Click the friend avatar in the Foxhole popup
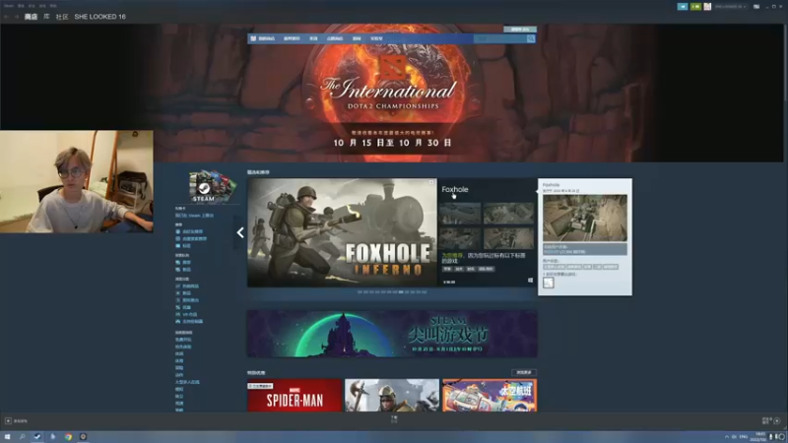The width and height of the screenshot is (788, 443). (549, 283)
